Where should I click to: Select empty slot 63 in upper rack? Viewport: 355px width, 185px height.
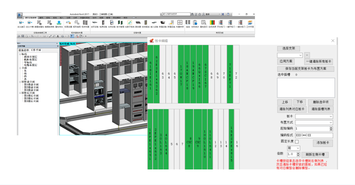click(163, 74)
